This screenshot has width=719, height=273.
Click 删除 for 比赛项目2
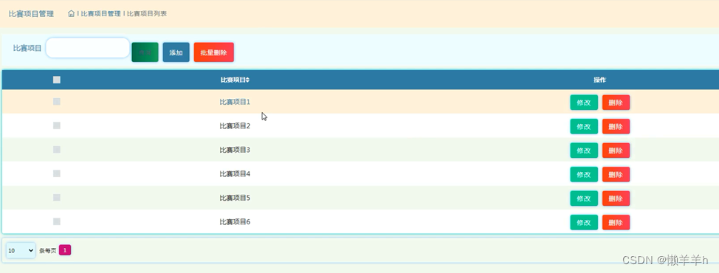(616, 126)
